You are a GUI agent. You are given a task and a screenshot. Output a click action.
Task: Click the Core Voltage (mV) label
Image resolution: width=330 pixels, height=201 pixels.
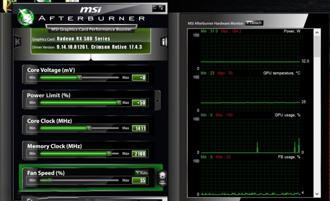51,70
